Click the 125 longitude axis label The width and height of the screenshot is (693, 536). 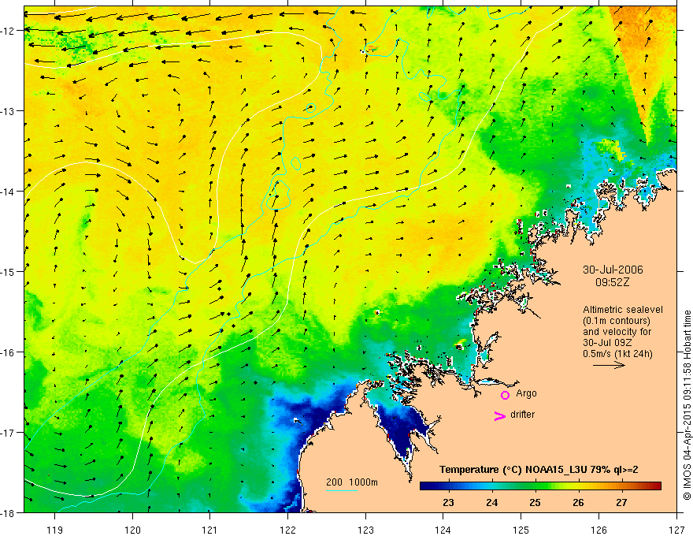(521, 530)
